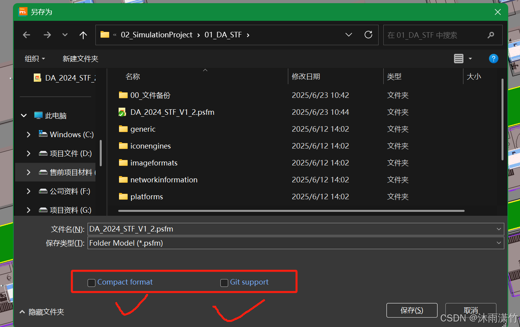This screenshot has height=327, width=520.
Task: Click the 新建文件夹 button
Action: point(81,58)
